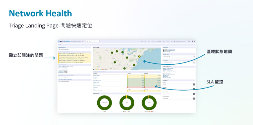Click the yellow warning marker on the map

[139, 56]
